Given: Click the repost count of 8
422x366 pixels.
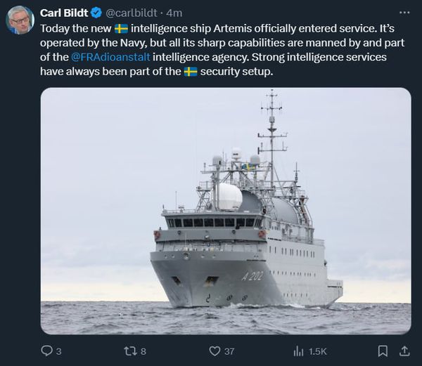Looking at the screenshot, I should pos(143,351).
